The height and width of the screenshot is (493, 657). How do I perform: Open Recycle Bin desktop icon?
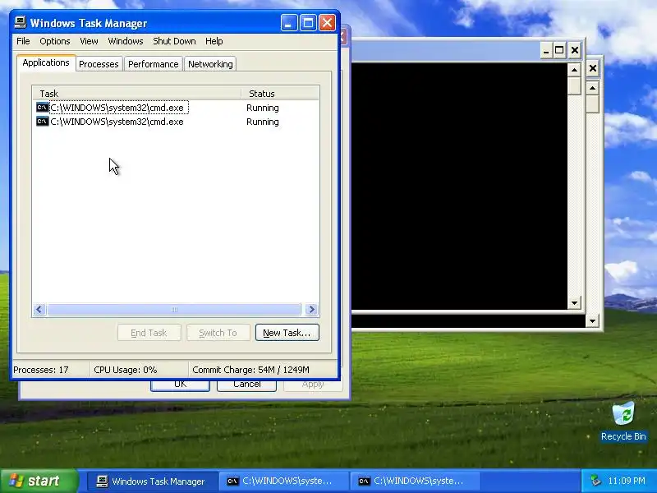[x=623, y=422]
